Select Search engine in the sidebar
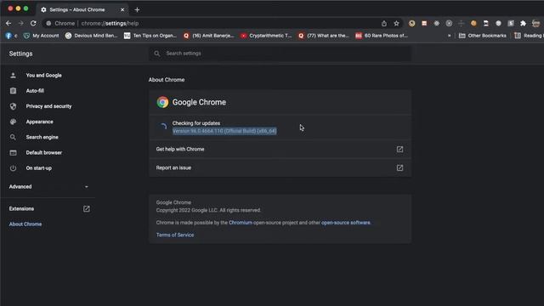This screenshot has width=544, height=306. pos(42,137)
